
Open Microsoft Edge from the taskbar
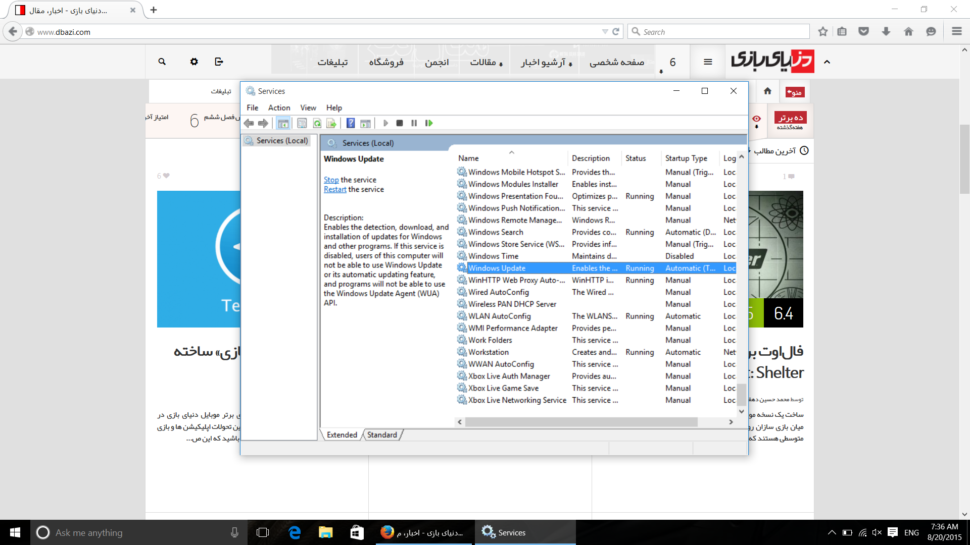coord(295,532)
